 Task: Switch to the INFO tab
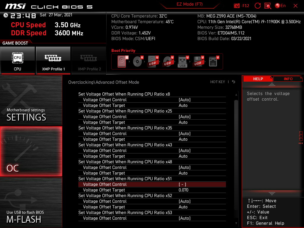[x=288, y=79]
